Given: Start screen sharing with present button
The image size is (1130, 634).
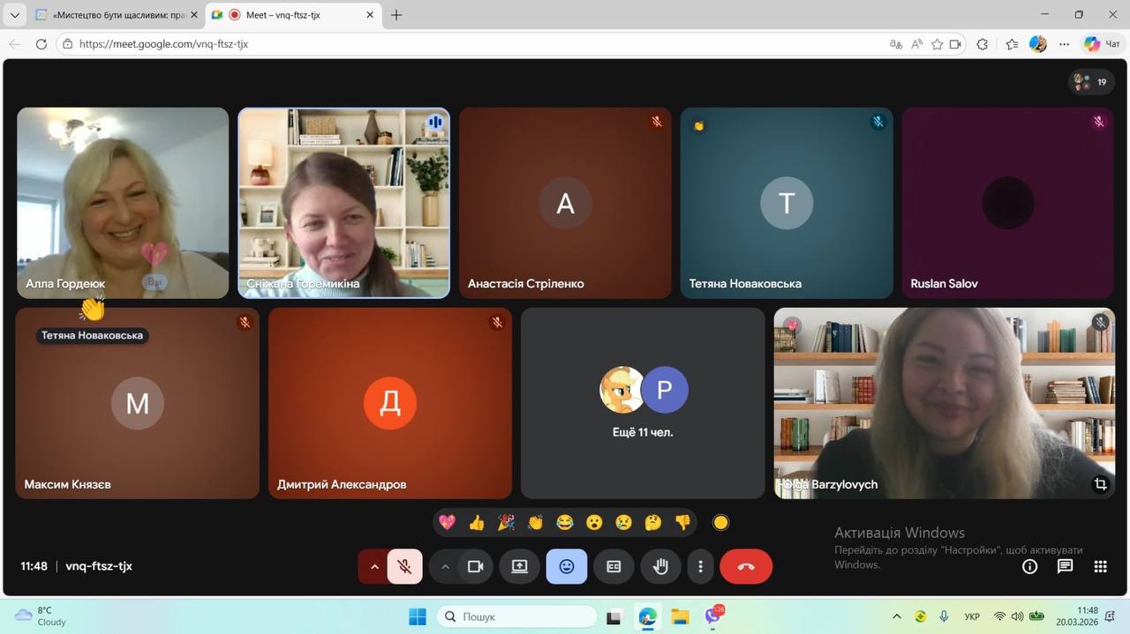Looking at the screenshot, I should (x=519, y=567).
